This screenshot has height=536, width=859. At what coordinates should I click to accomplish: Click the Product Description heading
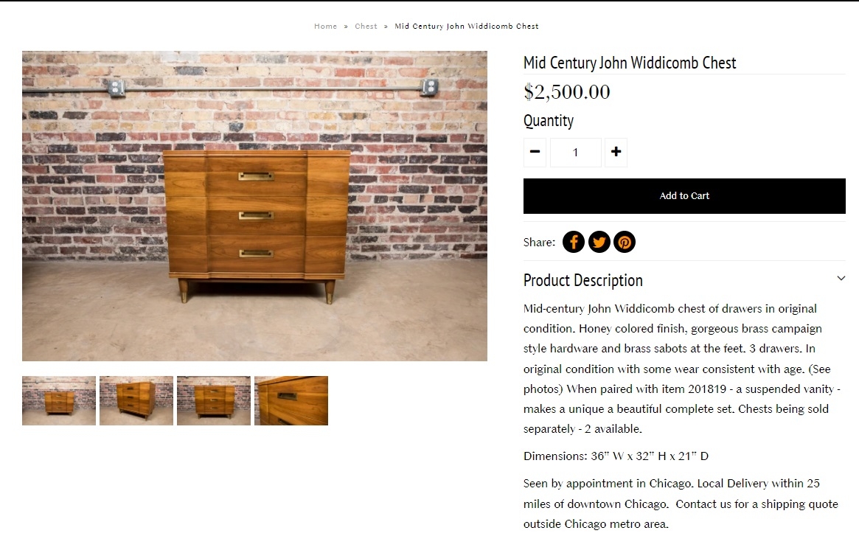pos(583,281)
